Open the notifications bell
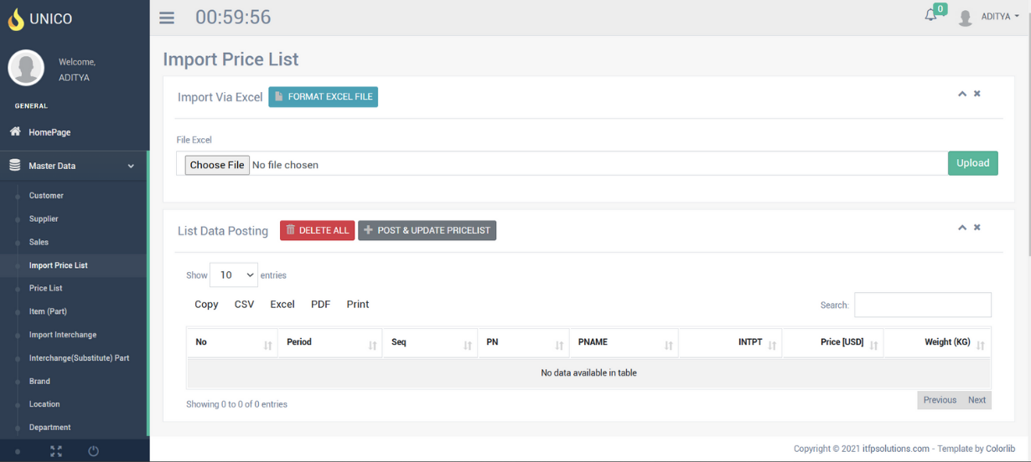Screen dimensions: 1031x462 (x=930, y=16)
